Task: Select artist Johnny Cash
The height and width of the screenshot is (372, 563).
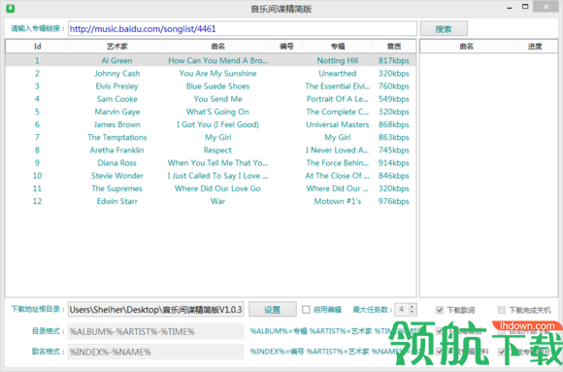Action: click(117, 73)
